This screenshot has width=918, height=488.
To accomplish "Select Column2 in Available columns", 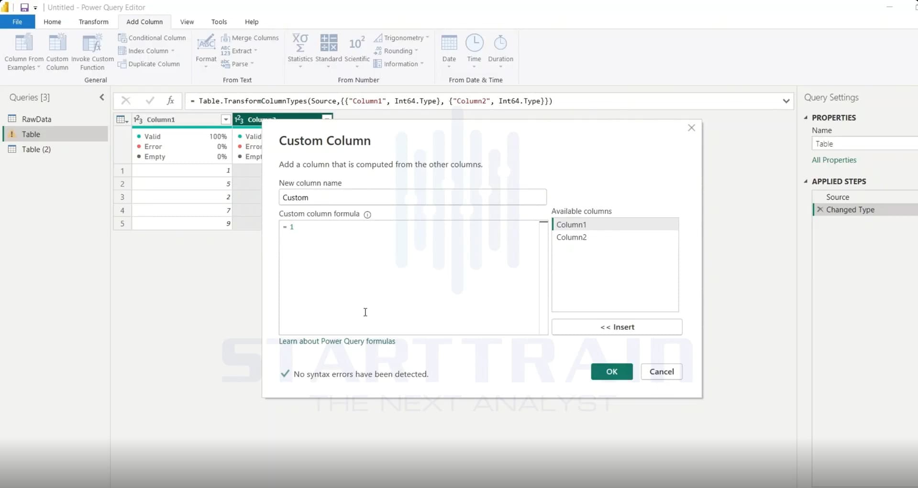I will (x=615, y=237).
